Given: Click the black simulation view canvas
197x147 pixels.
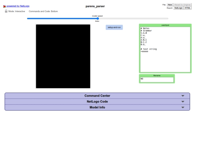Looking at the screenshot, I should (63, 56).
